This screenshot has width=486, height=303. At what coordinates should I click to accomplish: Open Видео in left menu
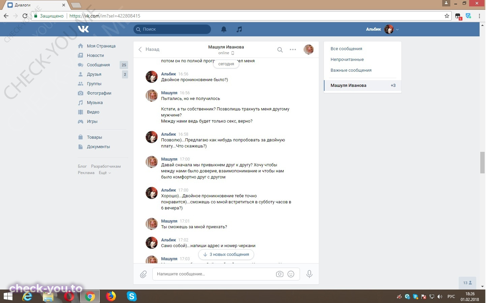point(93,112)
